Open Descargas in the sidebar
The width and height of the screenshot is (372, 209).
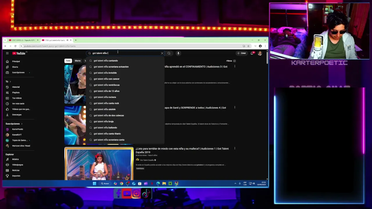click(17, 115)
